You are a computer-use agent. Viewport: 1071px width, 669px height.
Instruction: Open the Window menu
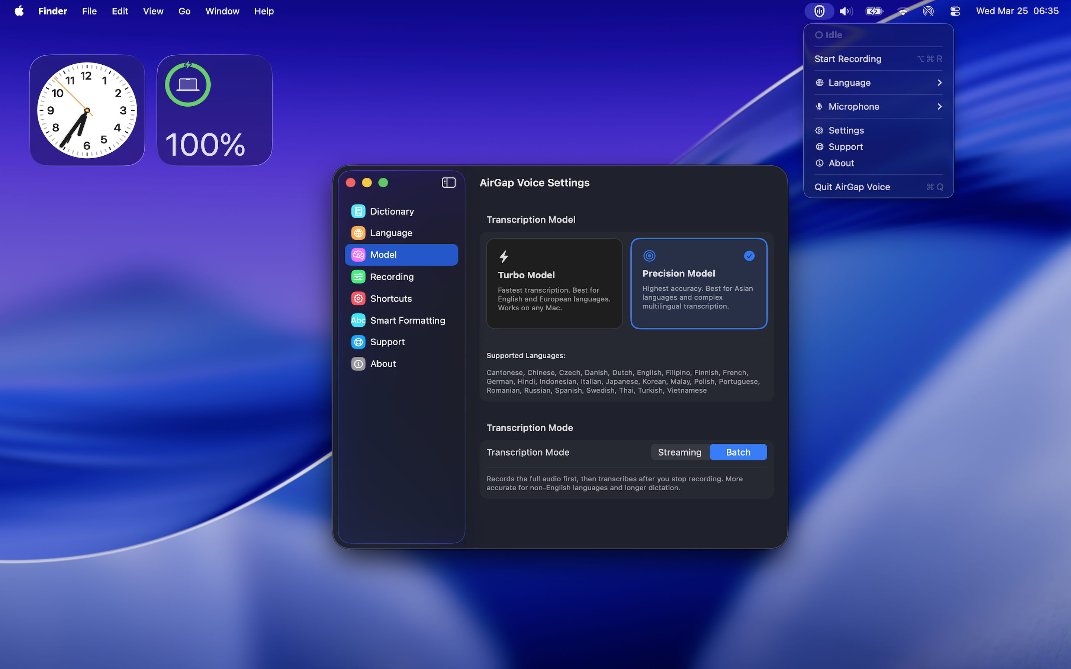click(222, 11)
